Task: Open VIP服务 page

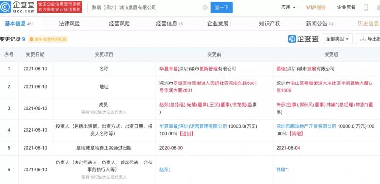Action: pos(316,7)
